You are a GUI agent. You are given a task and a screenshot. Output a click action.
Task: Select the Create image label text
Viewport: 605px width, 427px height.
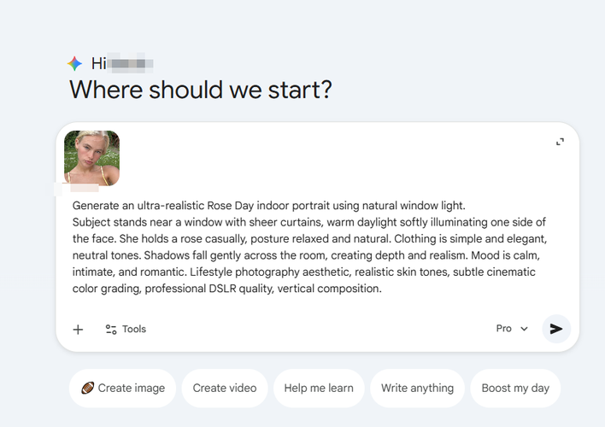click(x=132, y=388)
